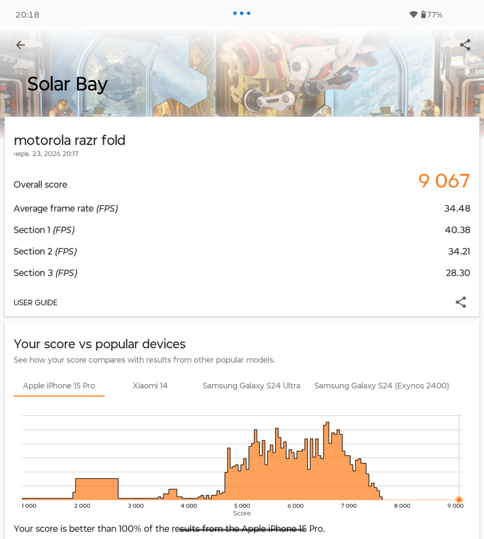Share result via card share icon

point(461,302)
